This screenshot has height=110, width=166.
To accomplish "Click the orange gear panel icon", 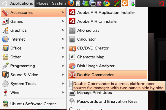I will 125,3.
